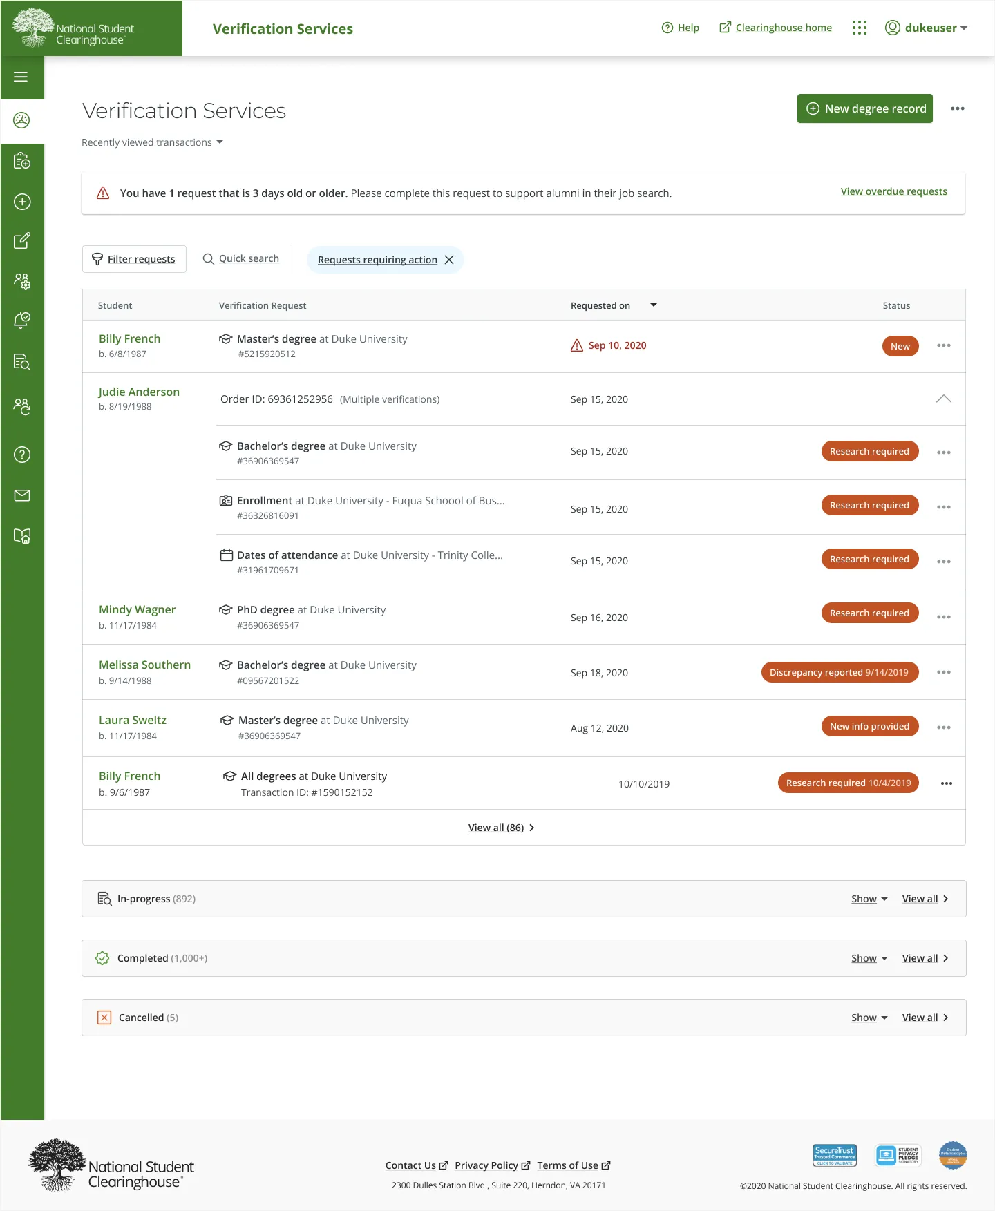The width and height of the screenshot is (995, 1211).
Task: Click the National Student Clearinghouse logo in the header
Action: tap(73, 28)
